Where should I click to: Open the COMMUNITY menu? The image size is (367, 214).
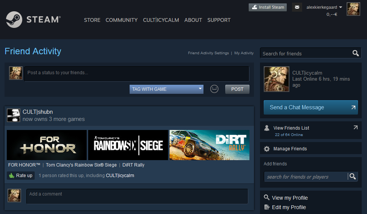(x=121, y=20)
